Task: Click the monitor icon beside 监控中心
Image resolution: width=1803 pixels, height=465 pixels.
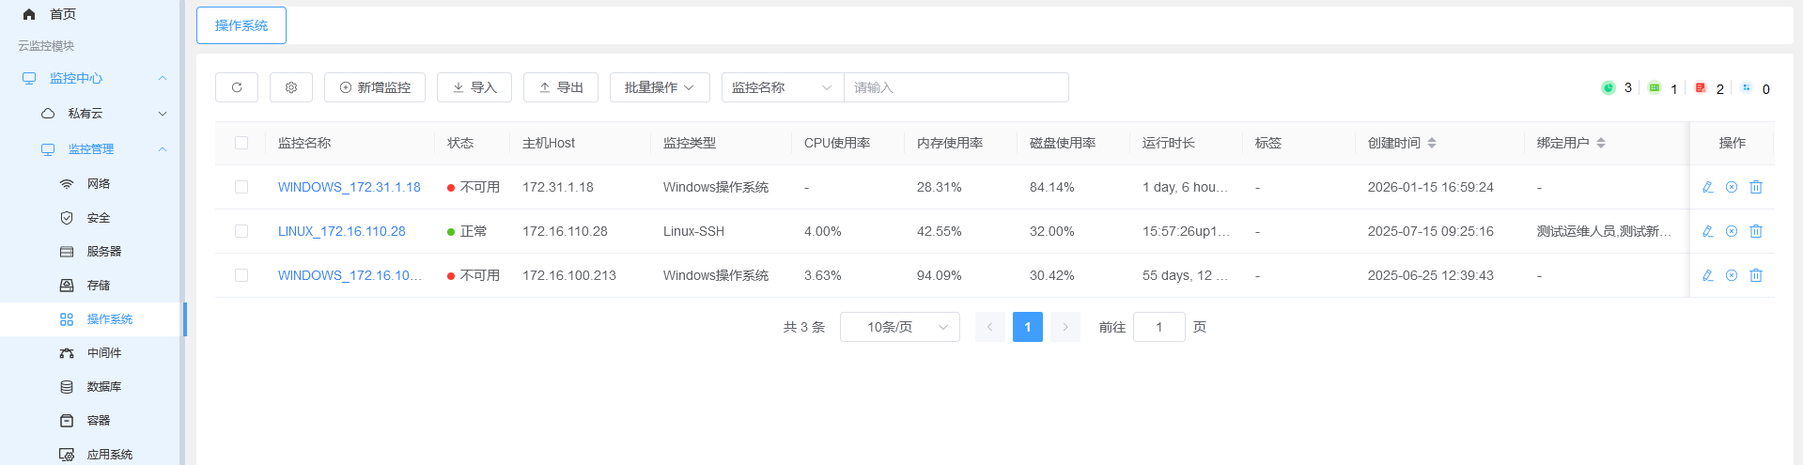Action: tap(29, 78)
